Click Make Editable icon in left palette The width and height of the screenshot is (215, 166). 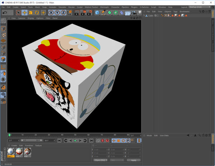coord(3,21)
